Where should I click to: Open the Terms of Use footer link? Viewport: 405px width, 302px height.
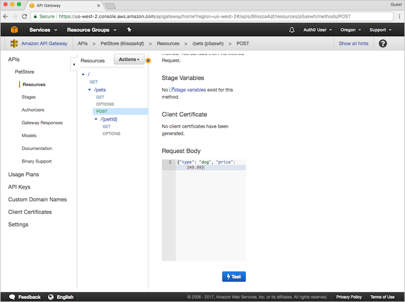tap(382, 297)
